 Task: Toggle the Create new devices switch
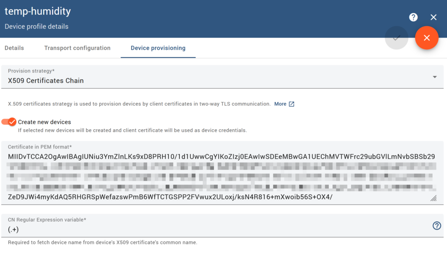pyautogui.click(x=9, y=122)
